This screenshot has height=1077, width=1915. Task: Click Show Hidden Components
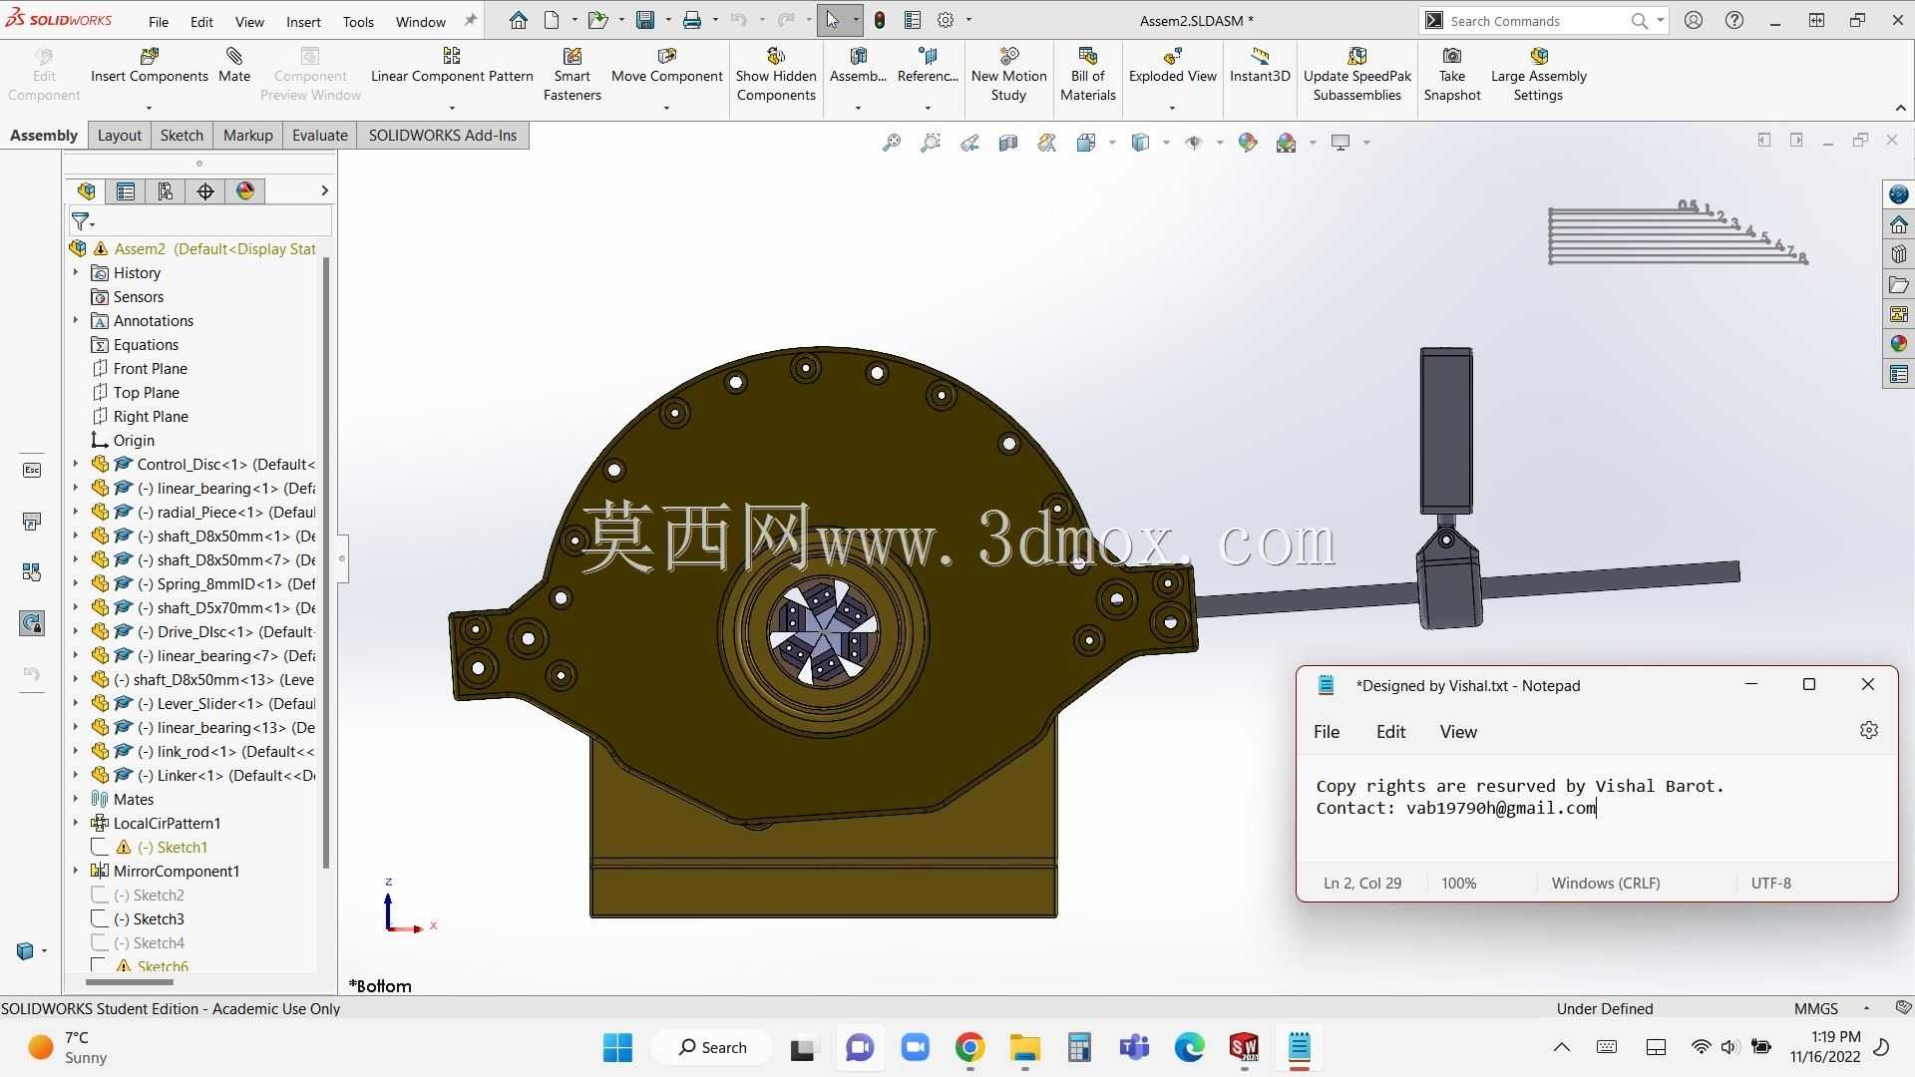(776, 75)
